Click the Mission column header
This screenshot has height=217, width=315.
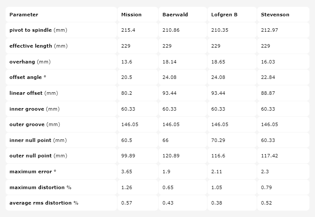pyautogui.click(x=131, y=15)
